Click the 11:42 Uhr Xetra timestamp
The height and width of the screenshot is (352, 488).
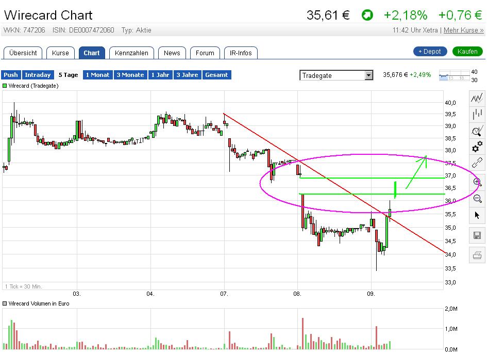(415, 30)
